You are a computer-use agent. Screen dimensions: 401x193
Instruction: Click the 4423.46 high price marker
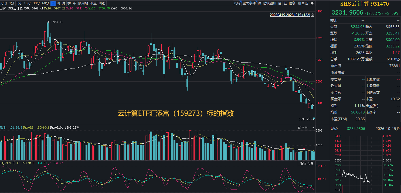pos(57,22)
